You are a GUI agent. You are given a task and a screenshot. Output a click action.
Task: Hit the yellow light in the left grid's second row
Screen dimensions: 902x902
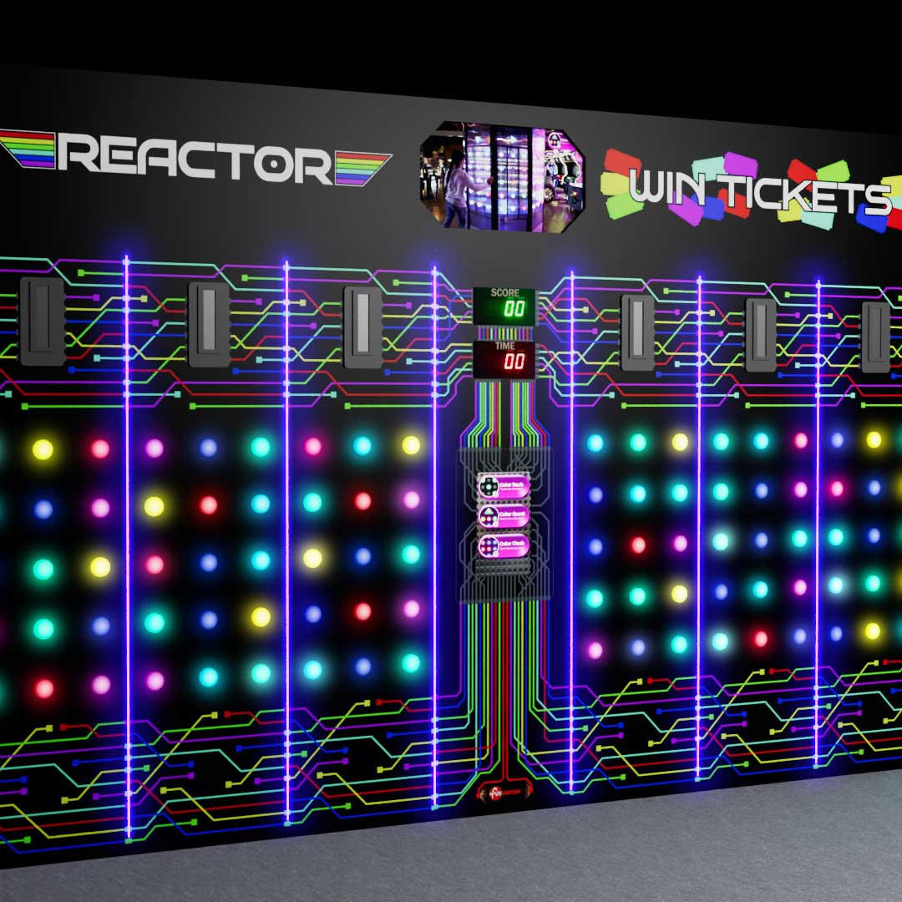tap(154, 506)
